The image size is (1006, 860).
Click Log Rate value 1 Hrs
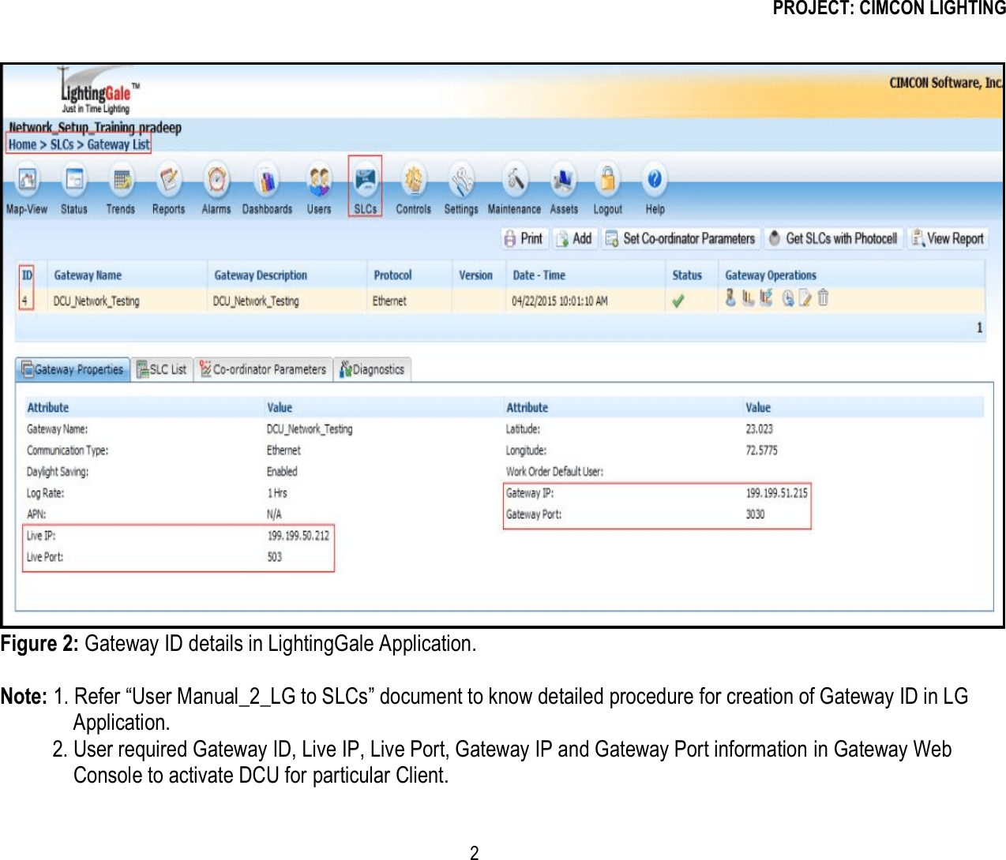[277, 493]
